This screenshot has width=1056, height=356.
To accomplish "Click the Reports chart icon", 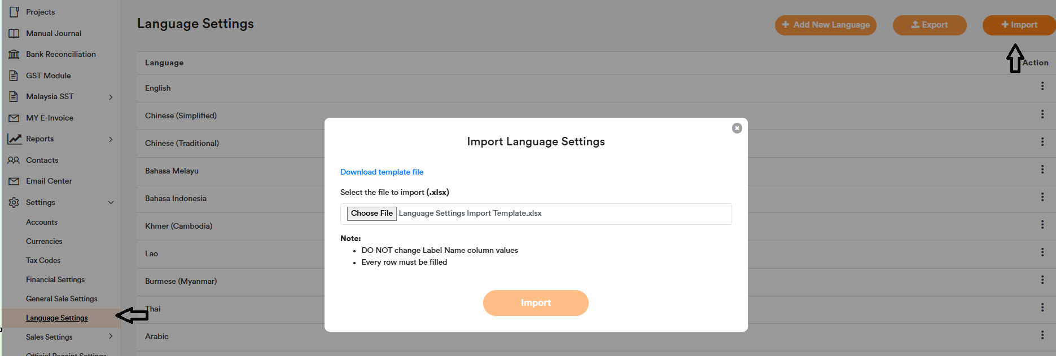I will (x=15, y=139).
